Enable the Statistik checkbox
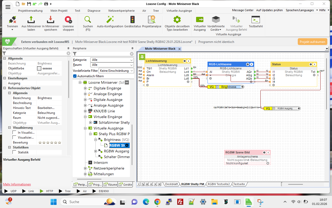The image size is (332, 208). (15, 152)
